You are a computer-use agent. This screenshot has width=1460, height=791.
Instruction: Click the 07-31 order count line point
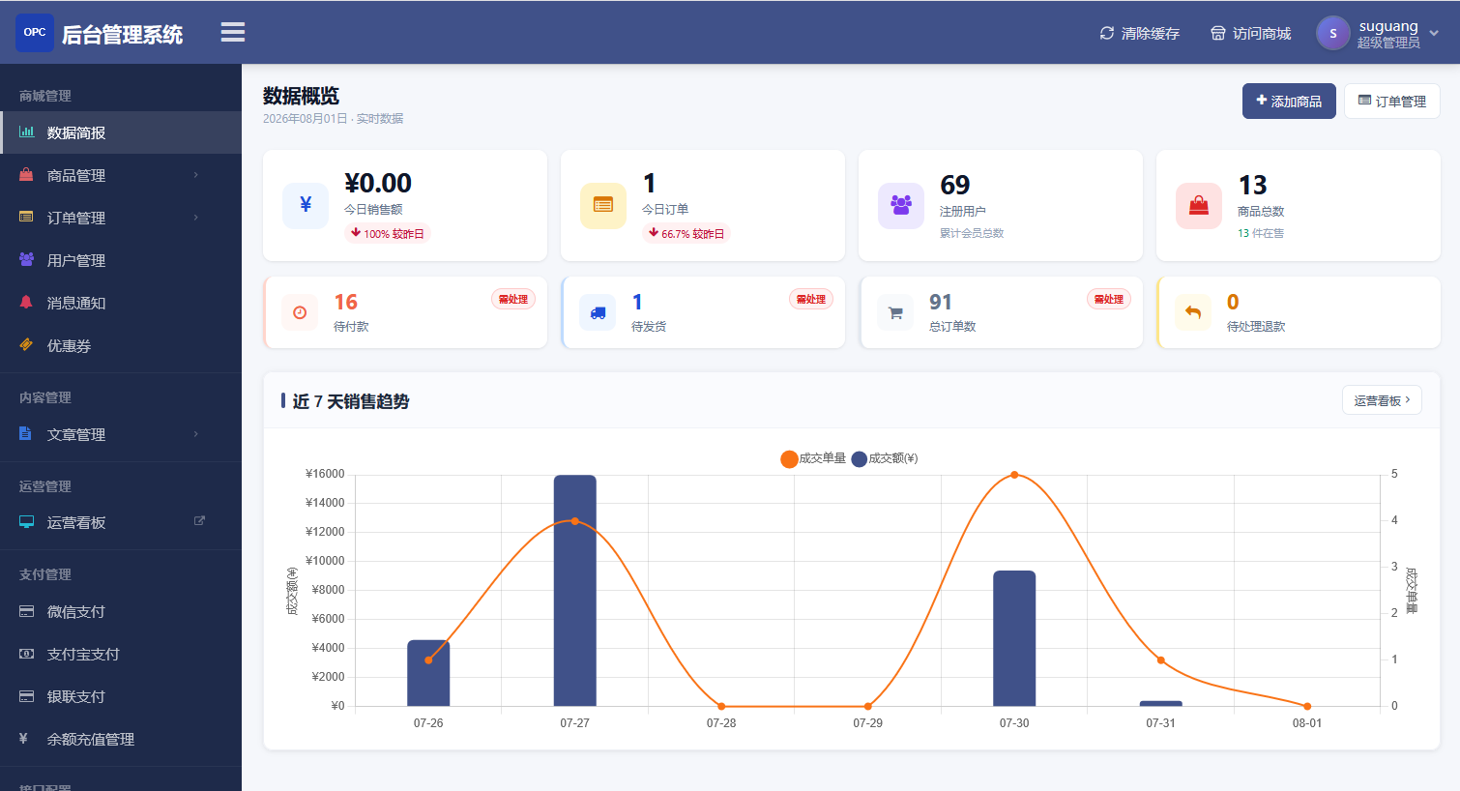pos(1161,660)
